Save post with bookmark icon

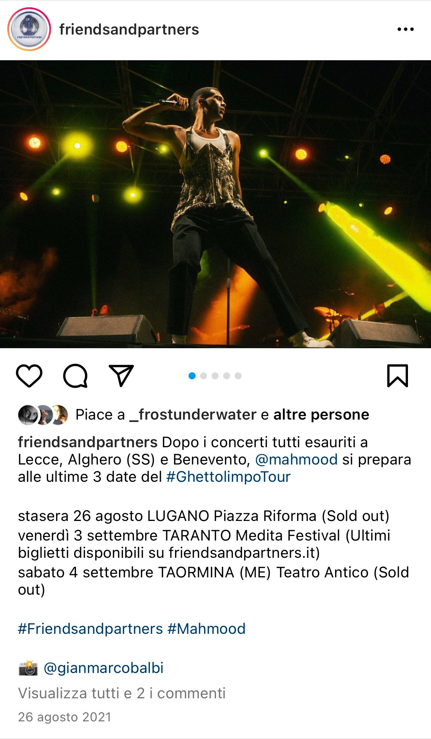[x=398, y=375]
